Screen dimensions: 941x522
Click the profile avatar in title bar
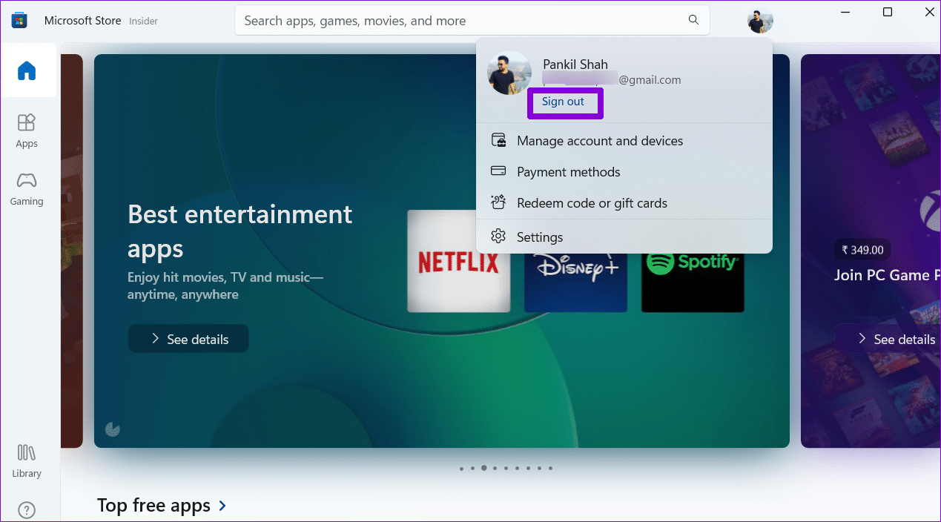tap(760, 21)
